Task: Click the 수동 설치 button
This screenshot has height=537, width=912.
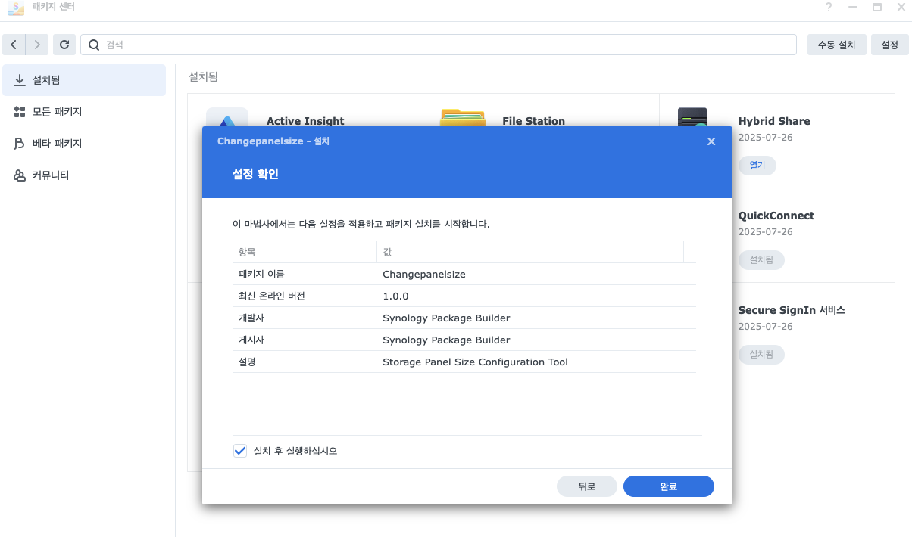Action: click(837, 45)
